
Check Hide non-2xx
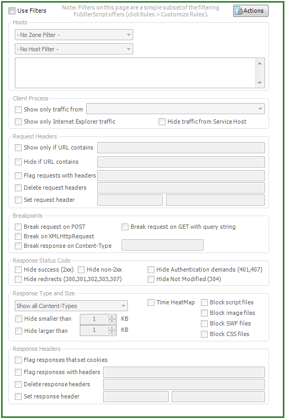(x=81, y=269)
